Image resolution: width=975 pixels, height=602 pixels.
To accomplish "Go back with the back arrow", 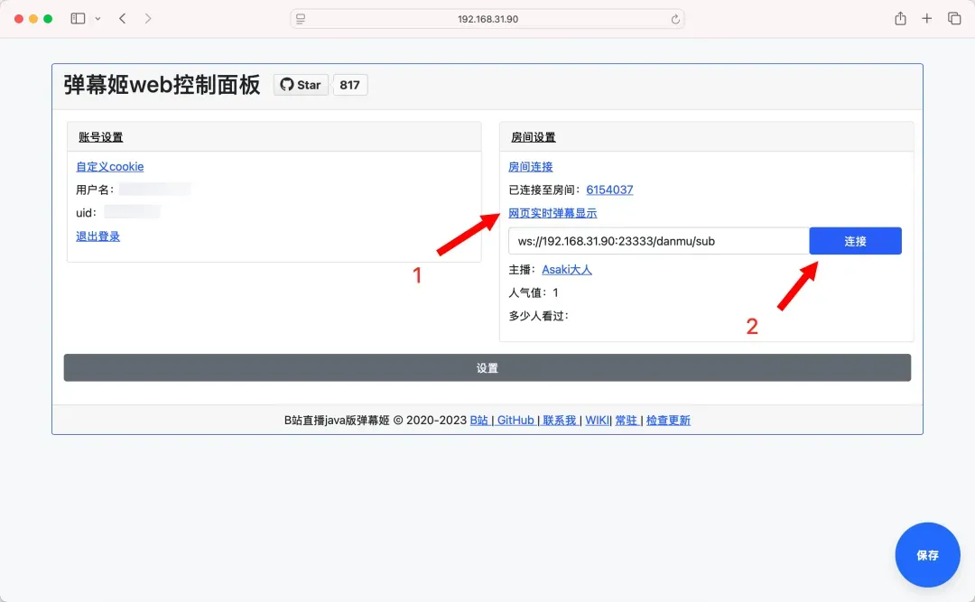I will (x=123, y=19).
